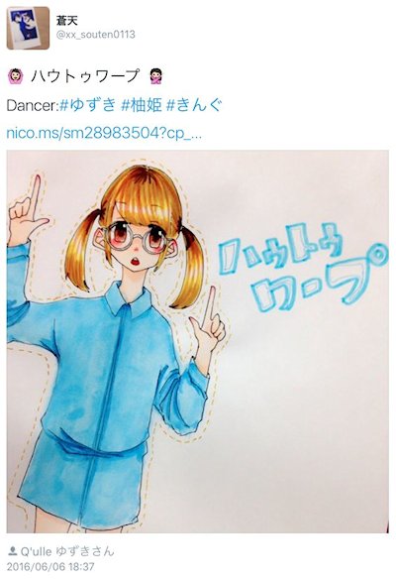This screenshot has width=396, height=579.
Task: Open the #ゆずき hashtag
Action: 88,105
